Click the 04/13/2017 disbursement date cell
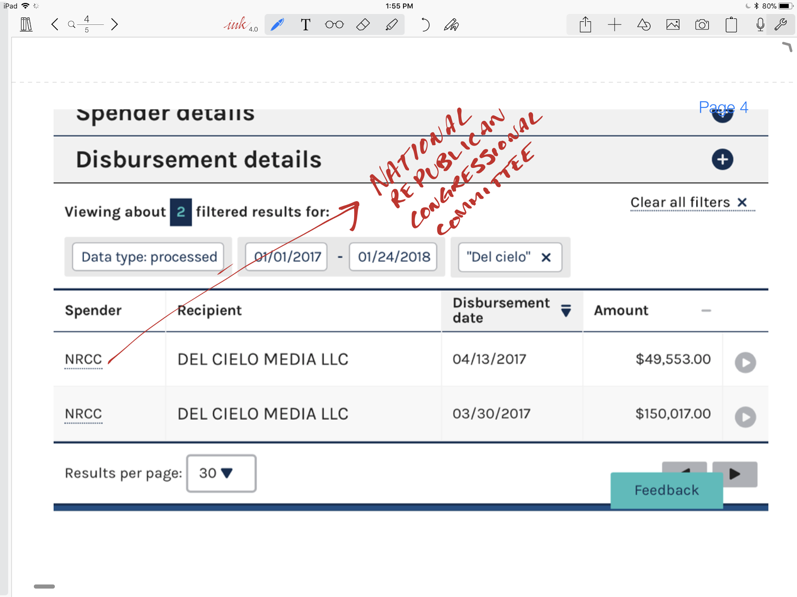This screenshot has height=597, width=797. pos(489,359)
